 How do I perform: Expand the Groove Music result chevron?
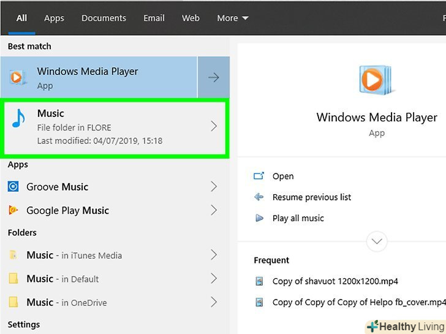213,187
